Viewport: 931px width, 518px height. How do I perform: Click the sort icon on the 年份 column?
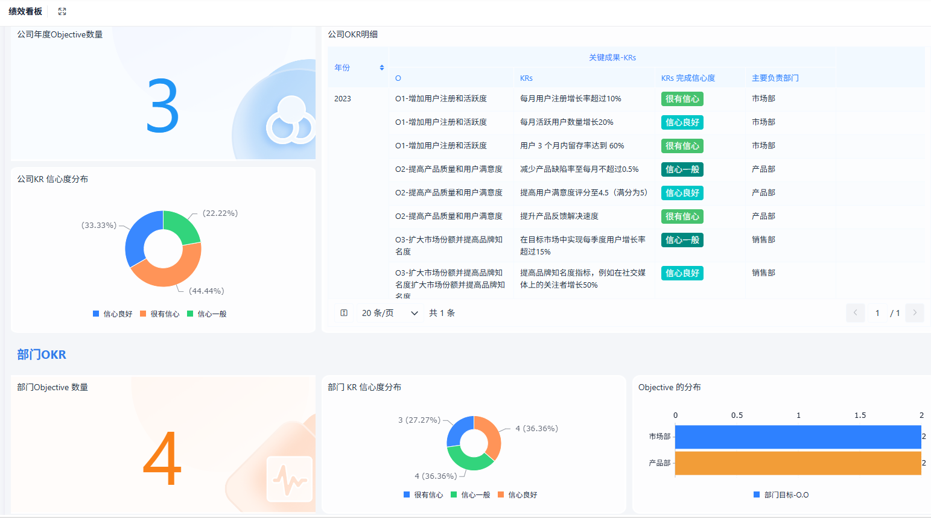[382, 68]
